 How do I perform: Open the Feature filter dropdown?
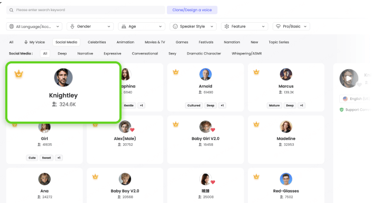point(244,26)
